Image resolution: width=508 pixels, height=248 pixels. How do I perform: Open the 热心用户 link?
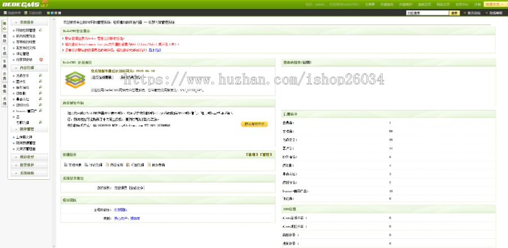pos(121,219)
